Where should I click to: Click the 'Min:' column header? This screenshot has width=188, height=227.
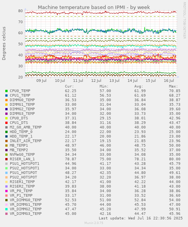coord(104,86)
